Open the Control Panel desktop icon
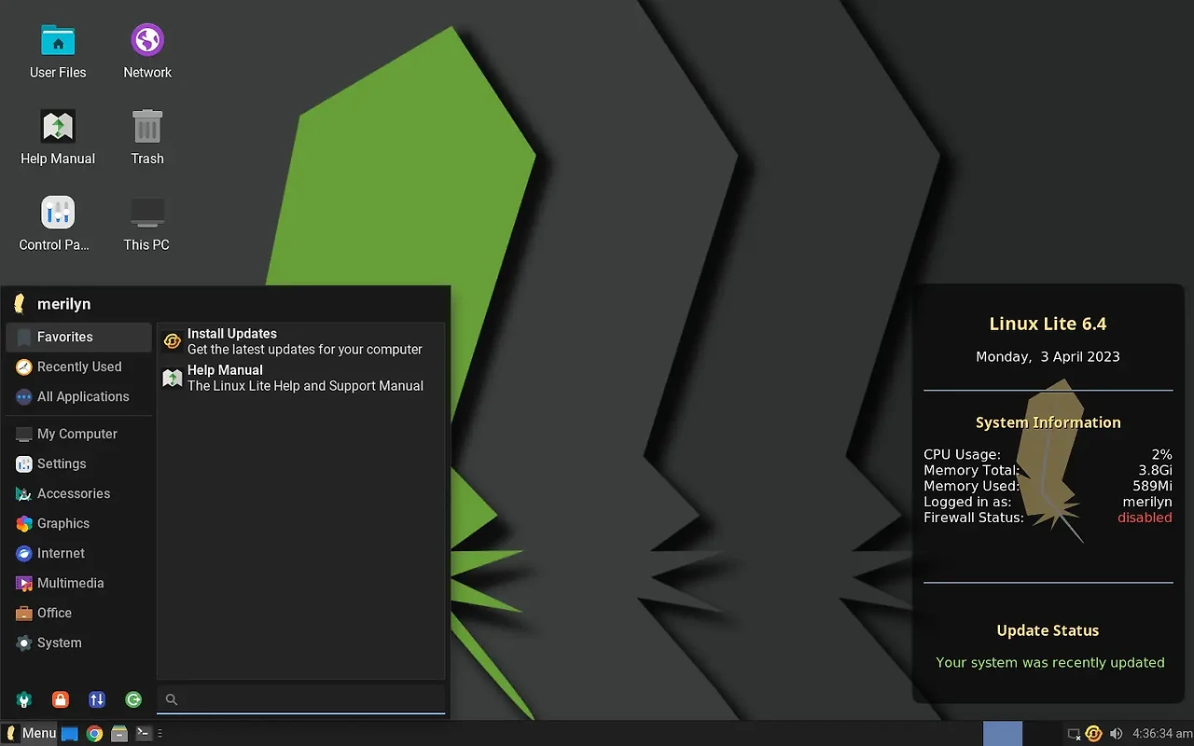Screen dimensions: 1194x746 point(55,224)
